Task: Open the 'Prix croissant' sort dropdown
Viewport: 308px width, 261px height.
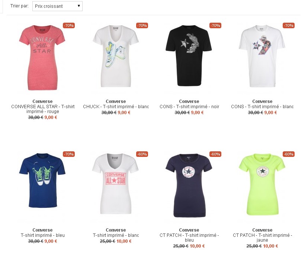Action: coord(57,6)
